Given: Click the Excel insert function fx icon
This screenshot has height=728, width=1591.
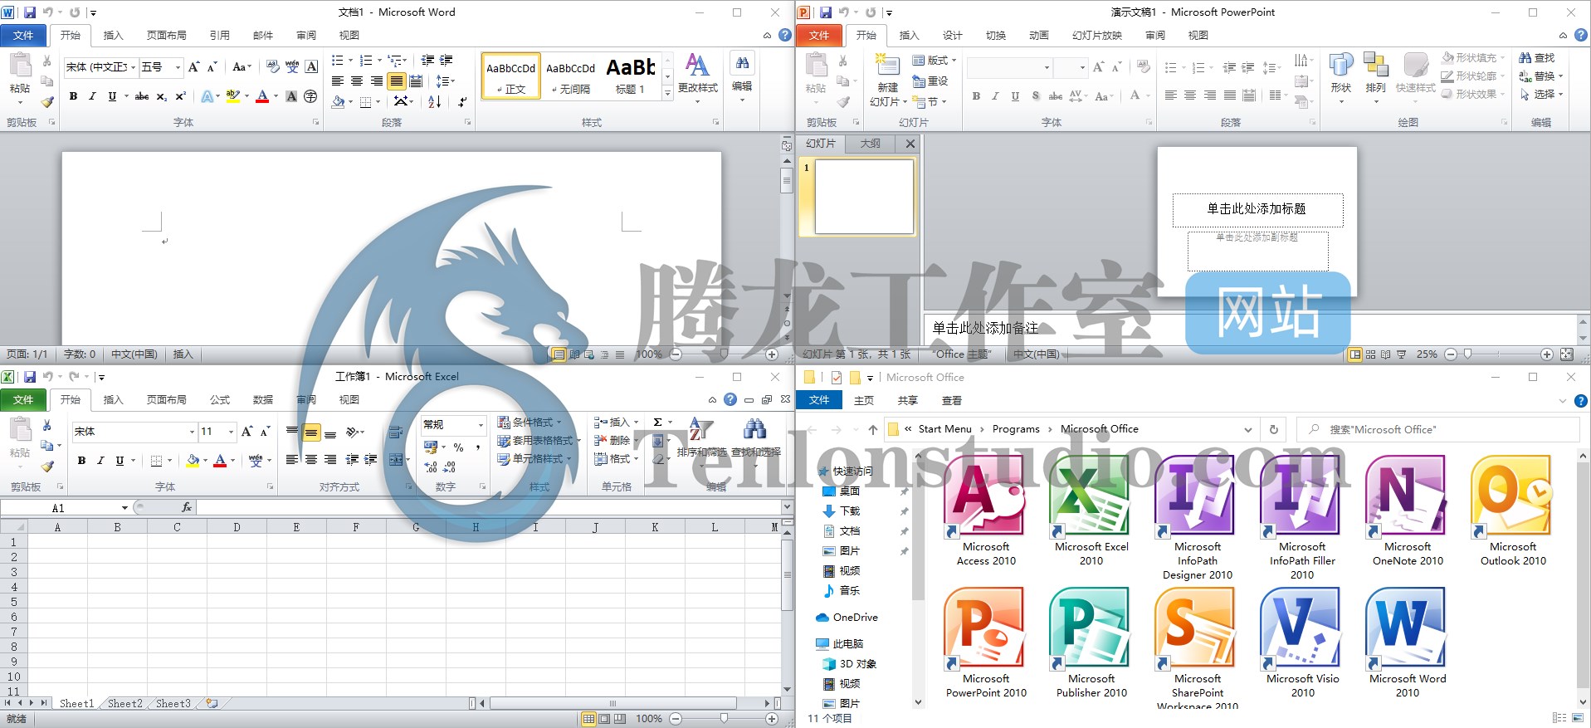Looking at the screenshot, I should [x=187, y=507].
